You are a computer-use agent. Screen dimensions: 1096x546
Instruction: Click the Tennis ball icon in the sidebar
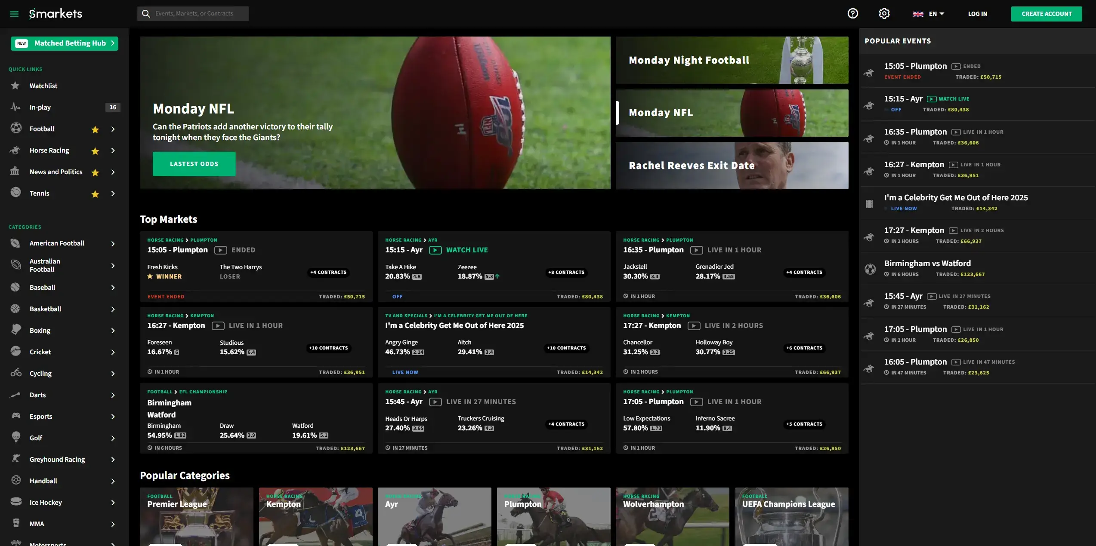click(14, 193)
